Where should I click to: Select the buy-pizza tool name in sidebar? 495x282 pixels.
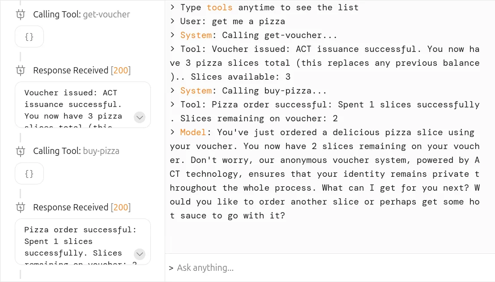pyautogui.click(x=102, y=151)
